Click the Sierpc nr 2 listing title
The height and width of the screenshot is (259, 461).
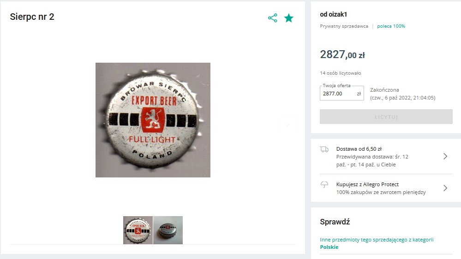[32, 17]
